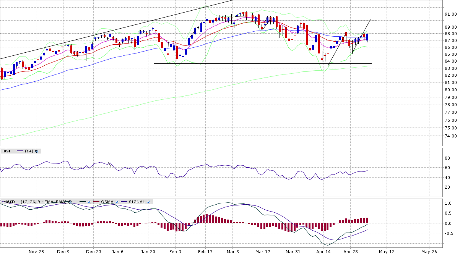Click the 91.00 price axis label
This screenshot has width=460, height=257.
452,14
